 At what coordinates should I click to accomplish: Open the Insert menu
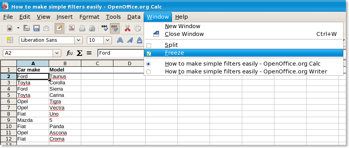[x=64, y=17]
